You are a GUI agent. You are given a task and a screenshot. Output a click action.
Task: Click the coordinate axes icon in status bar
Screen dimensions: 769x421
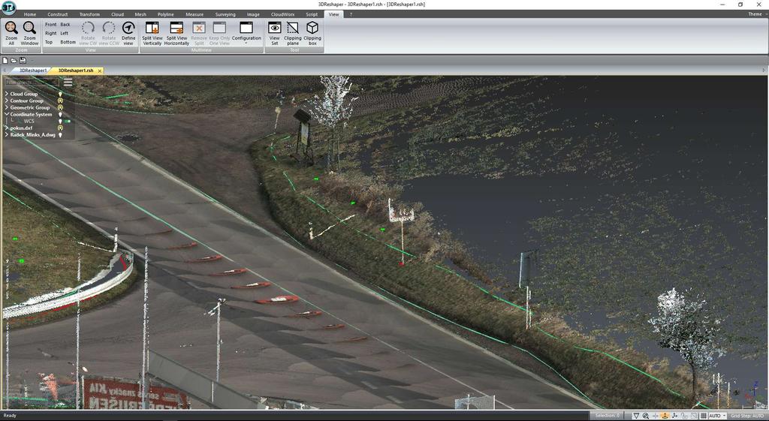(x=675, y=416)
